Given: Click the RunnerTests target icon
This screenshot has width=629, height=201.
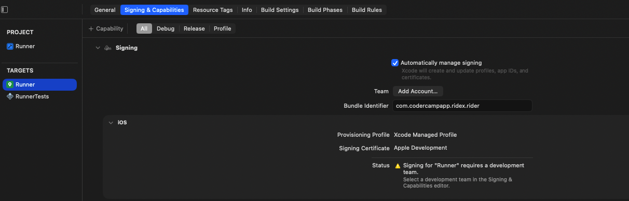Looking at the screenshot, I should point(10,96).
